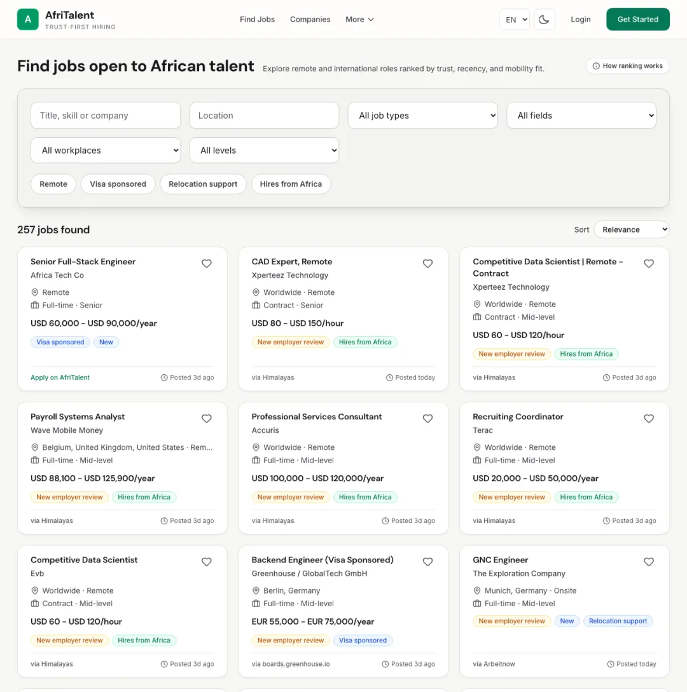The height and width of the screenshot is (692, 687).
Task: Open Senior Full-Stack Engineer job title
Action: click(83, 262)
